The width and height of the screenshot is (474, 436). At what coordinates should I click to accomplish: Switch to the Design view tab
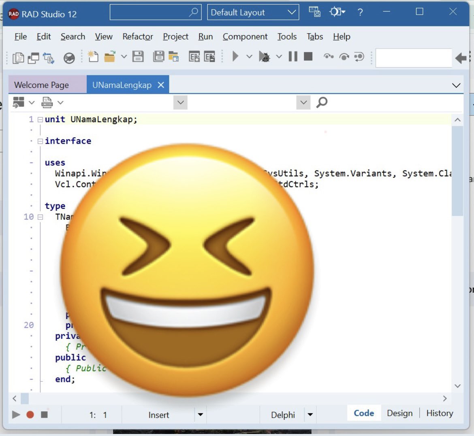(399, 413)
